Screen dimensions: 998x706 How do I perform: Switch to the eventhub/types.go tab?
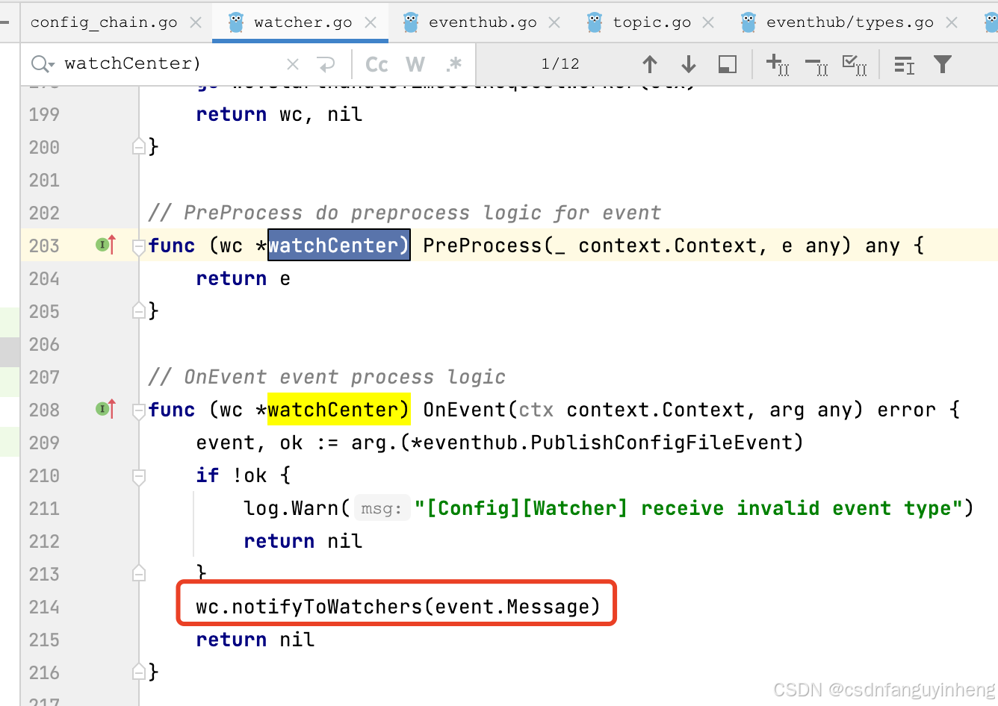pos(850,22)
